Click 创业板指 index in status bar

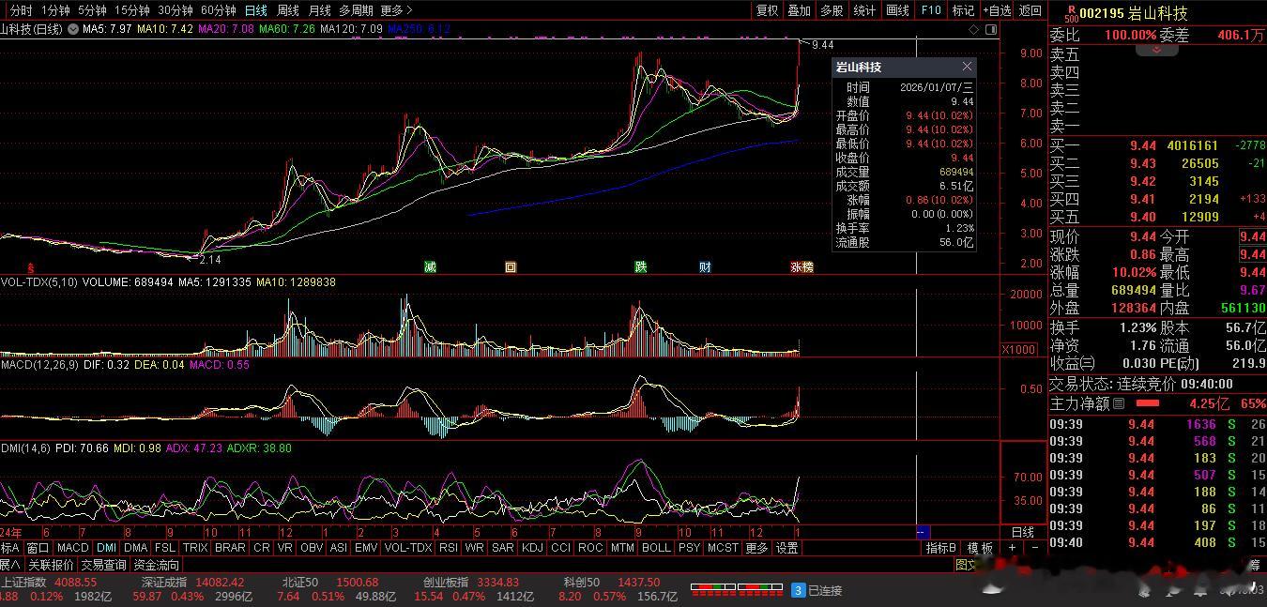pos(448,582)
